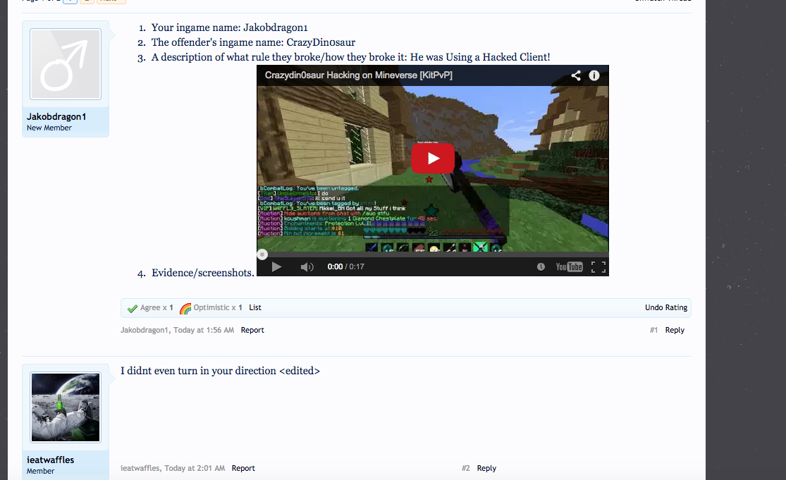This screenshot has height=480, width=786.
Task: Play the YouTube video with the red button
Action: click(433, 159)
